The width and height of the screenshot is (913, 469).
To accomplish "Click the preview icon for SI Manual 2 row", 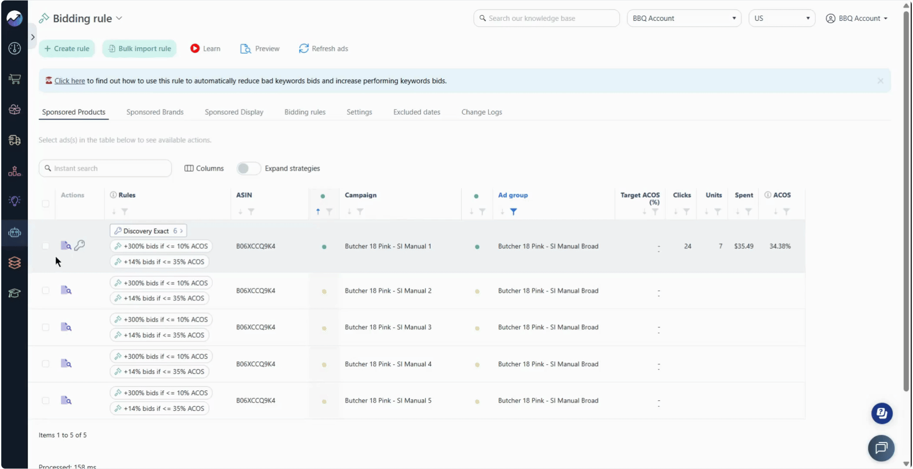I will (x=66, y=290).
